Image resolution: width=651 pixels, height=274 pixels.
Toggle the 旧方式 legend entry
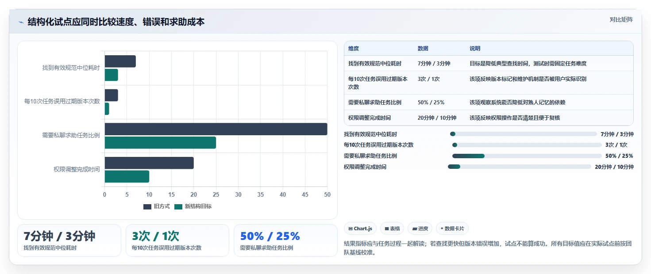[x=157, y=206]
